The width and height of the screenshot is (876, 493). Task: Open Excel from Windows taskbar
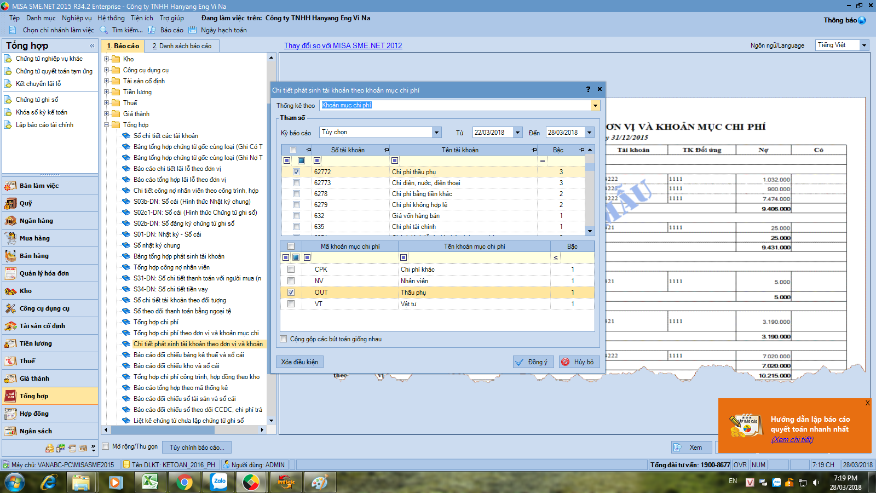(150, 483)
